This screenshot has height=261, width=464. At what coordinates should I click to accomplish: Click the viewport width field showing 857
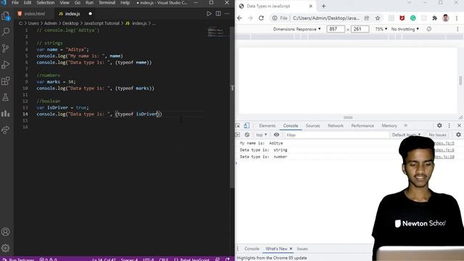[x=336, y=29]
